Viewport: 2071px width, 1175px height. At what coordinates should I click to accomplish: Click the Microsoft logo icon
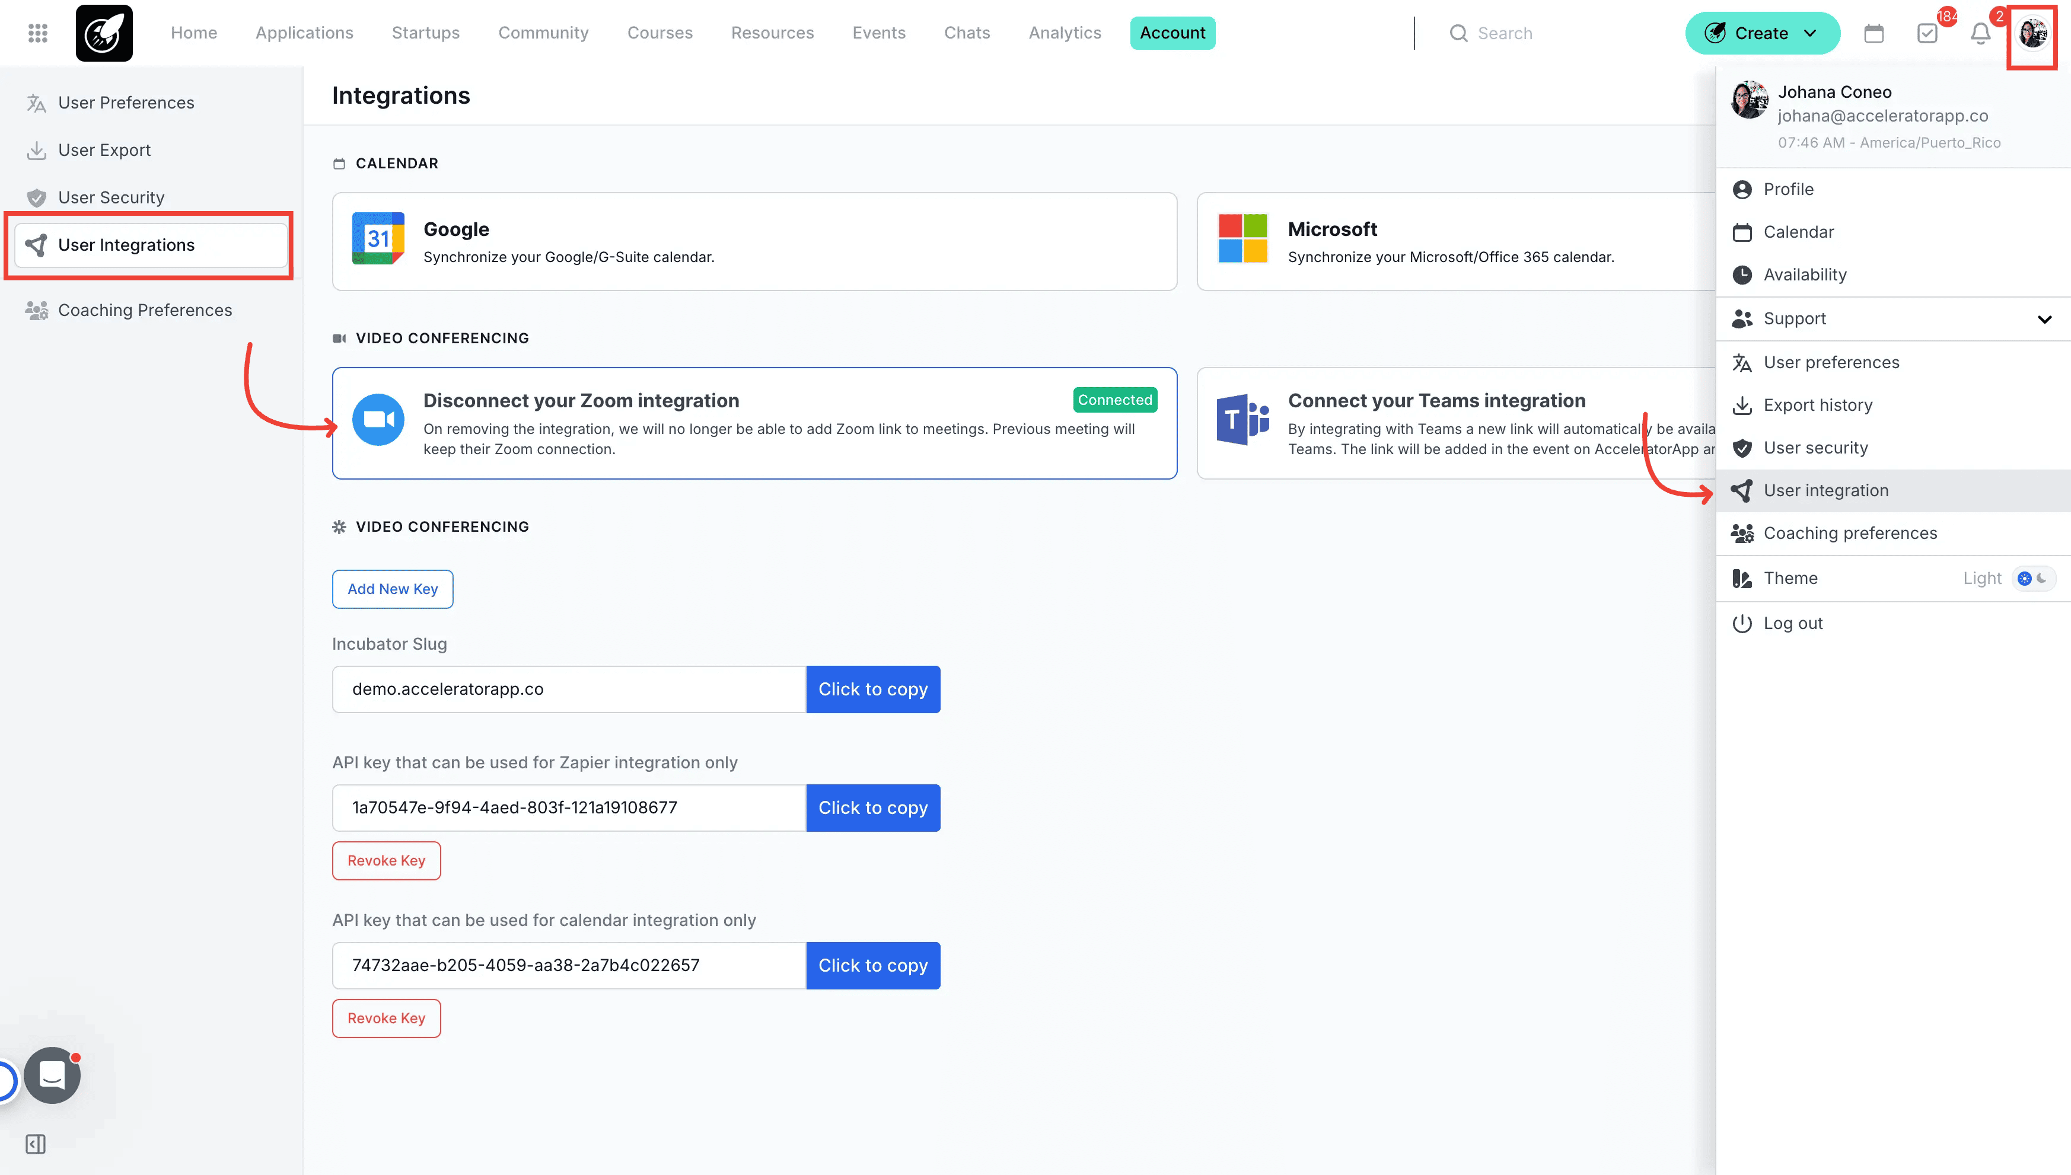click(x=1242, y=239)
